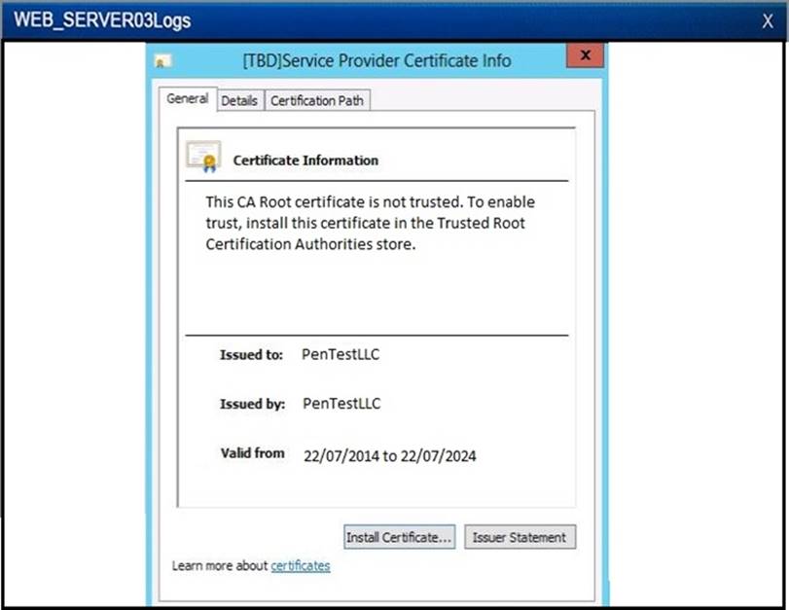This screenshot has height=610, width=789.
Task: Switch to the Details tab
Action: [x=239, y=100]
